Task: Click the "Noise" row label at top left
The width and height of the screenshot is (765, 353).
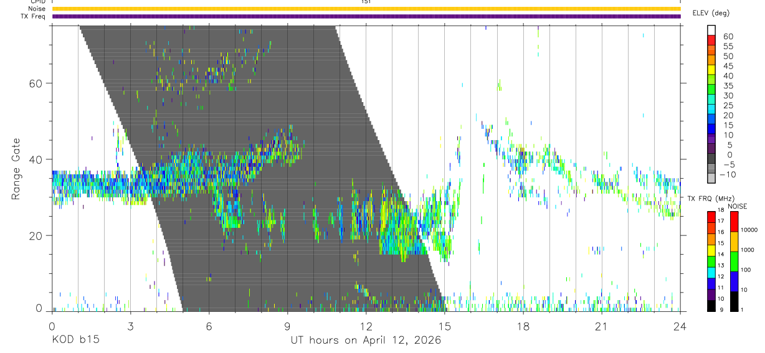Action: (38, 9)
